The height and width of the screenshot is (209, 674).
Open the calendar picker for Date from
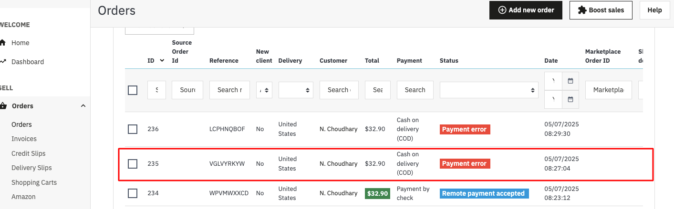pos(570,81)
